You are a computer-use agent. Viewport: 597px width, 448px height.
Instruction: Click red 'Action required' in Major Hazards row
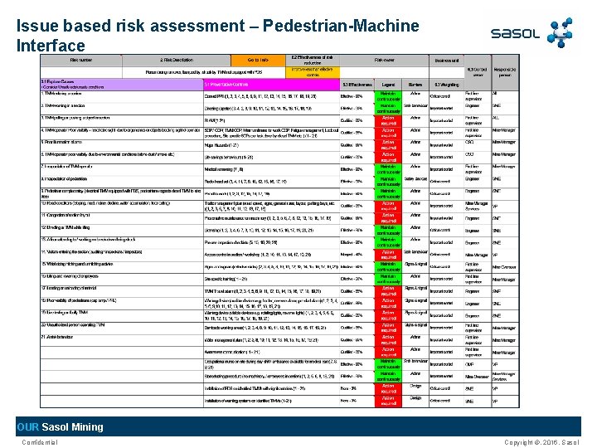point(388,145)
